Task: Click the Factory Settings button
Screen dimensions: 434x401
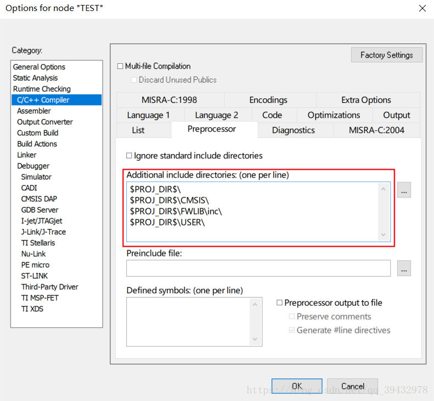Action: [386, 55]
